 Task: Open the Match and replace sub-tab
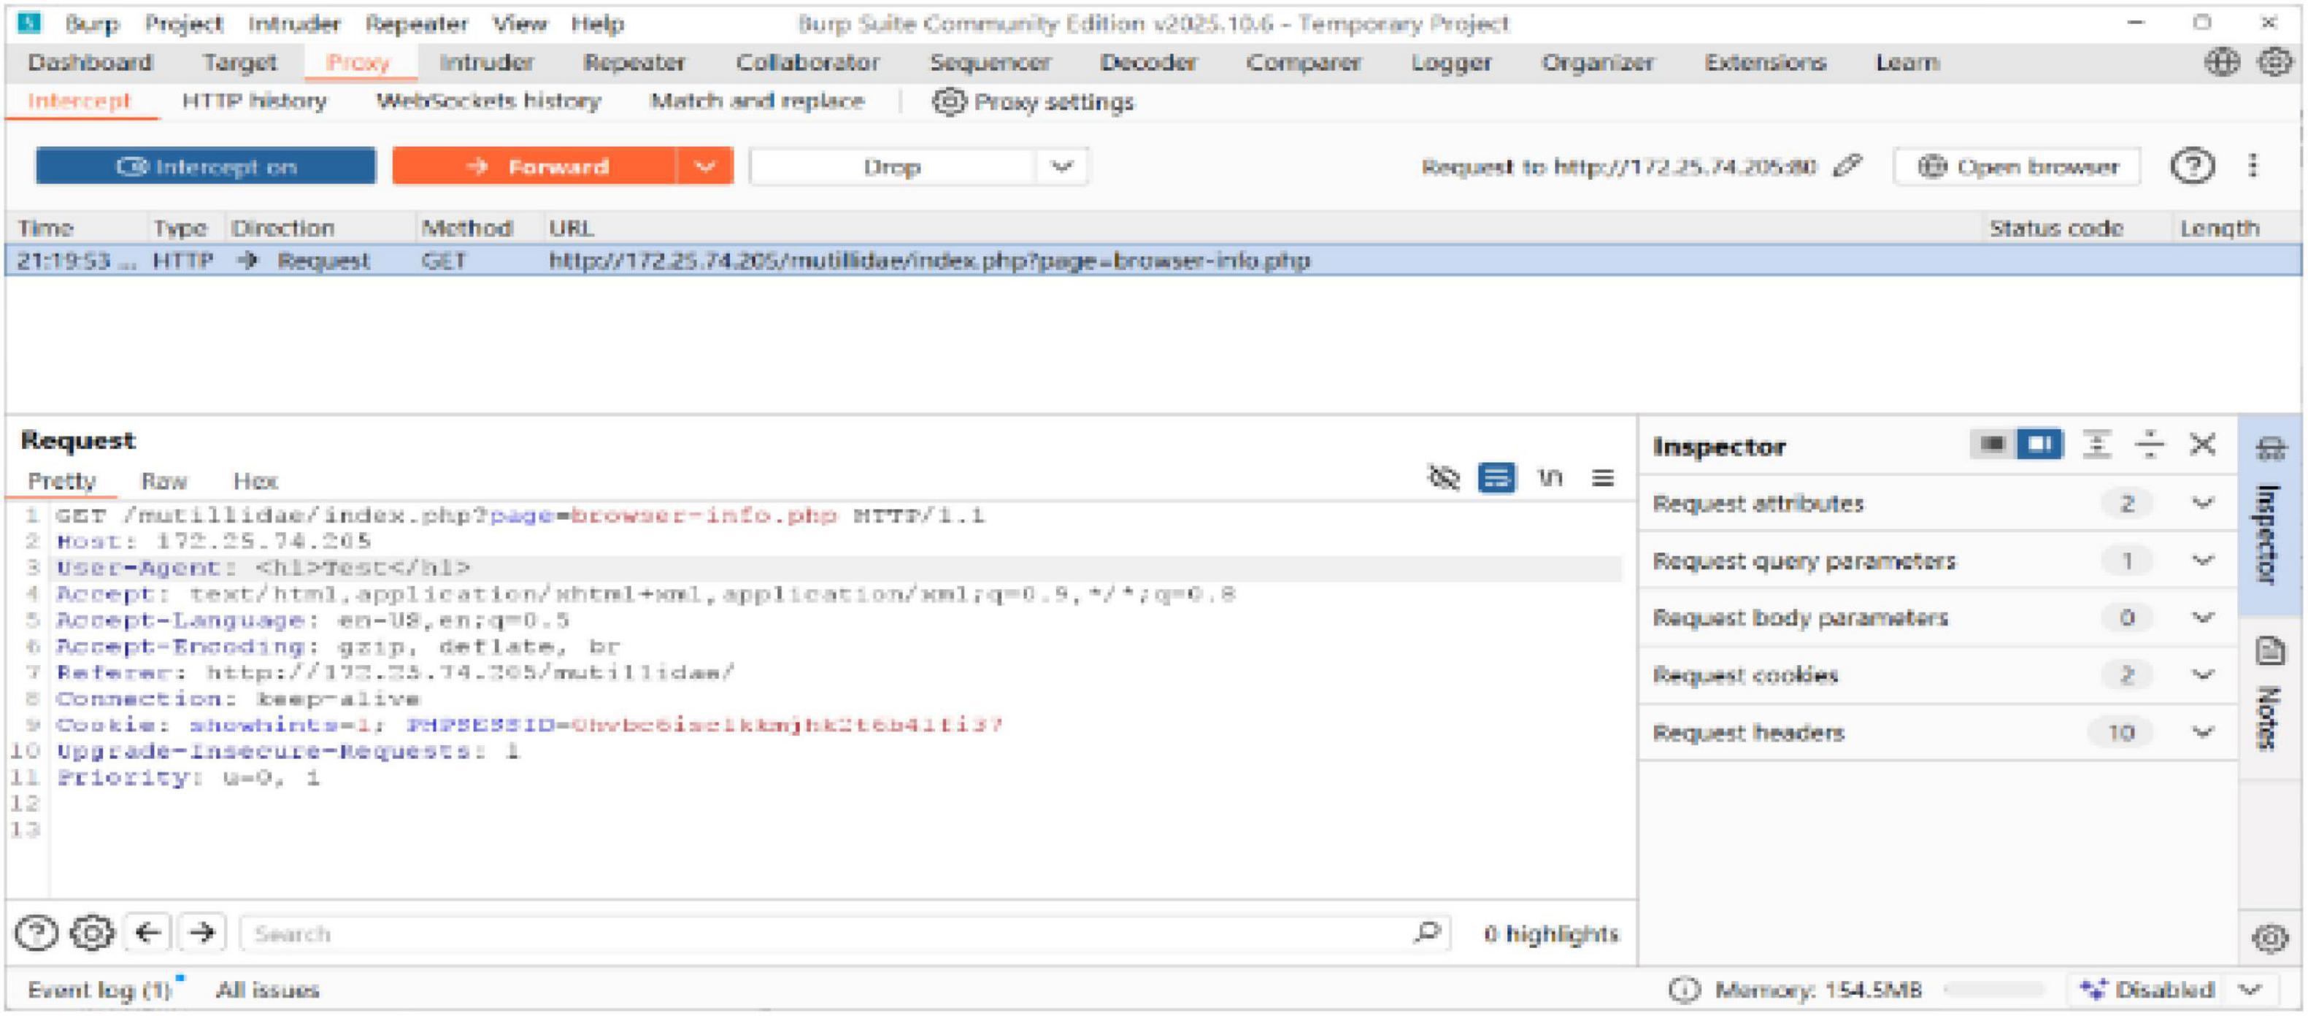coord(757,101)
